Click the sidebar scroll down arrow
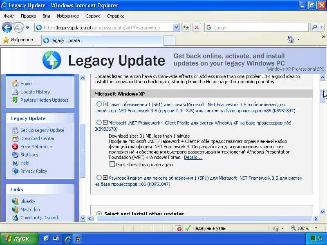The width and height of the screenshot is (327, 245). coord(83,218)
